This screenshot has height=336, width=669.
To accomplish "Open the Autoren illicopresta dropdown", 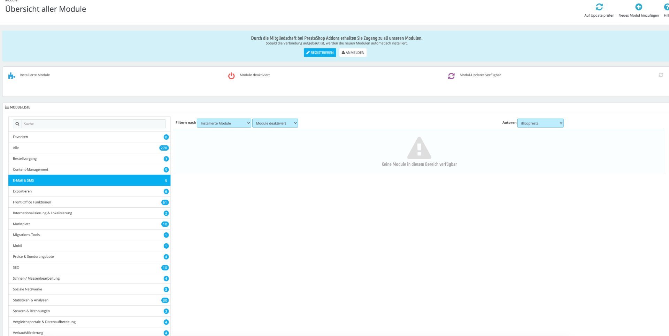I will [x=540, y=123].
